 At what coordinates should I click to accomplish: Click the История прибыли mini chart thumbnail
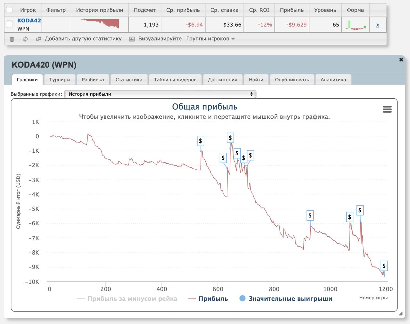[x=100, y=24]
